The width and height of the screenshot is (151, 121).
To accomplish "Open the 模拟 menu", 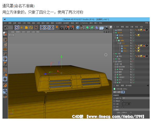I will click(x=43, y=23).
